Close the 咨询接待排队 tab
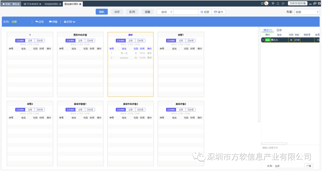Screen dimensions: 322x171 60,4
